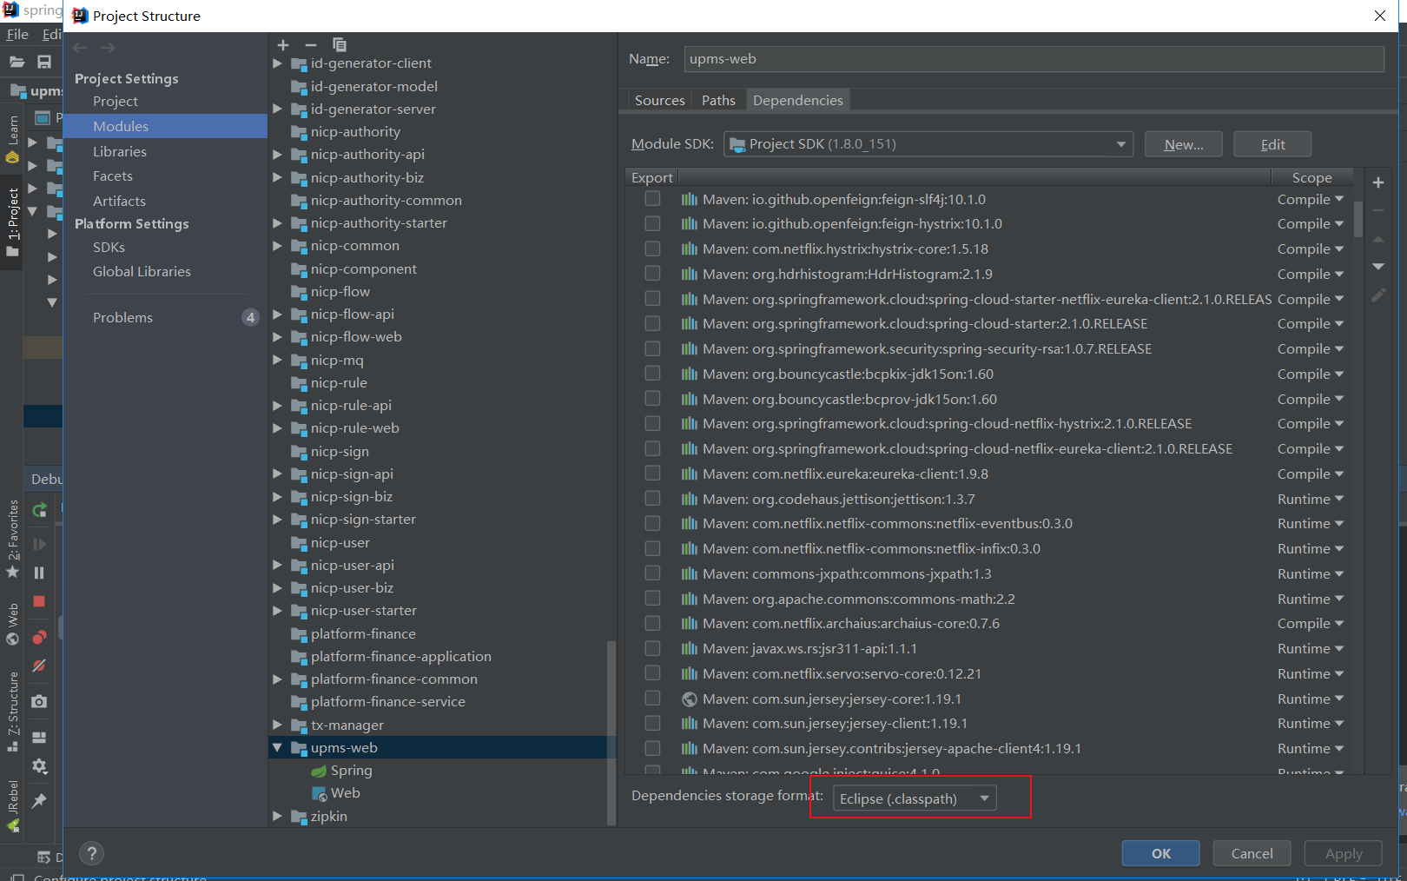The width and height of the screenshot is (1407, 881).
Task: Click the Apply button
Action: [1344, 853]
